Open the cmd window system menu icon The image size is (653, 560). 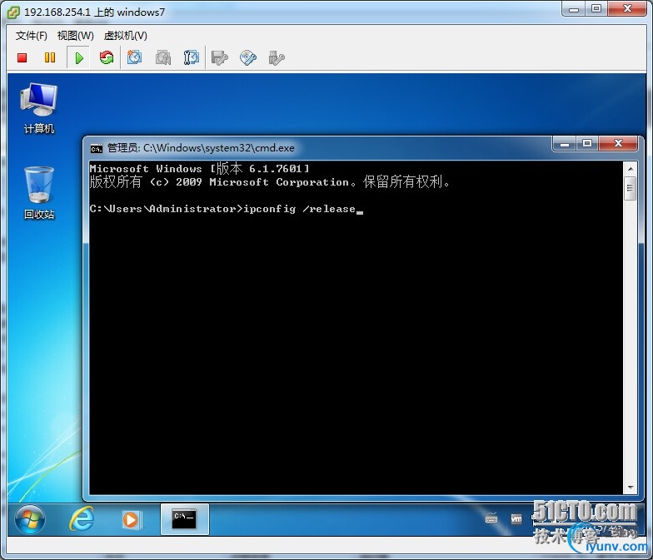(97, 148)
